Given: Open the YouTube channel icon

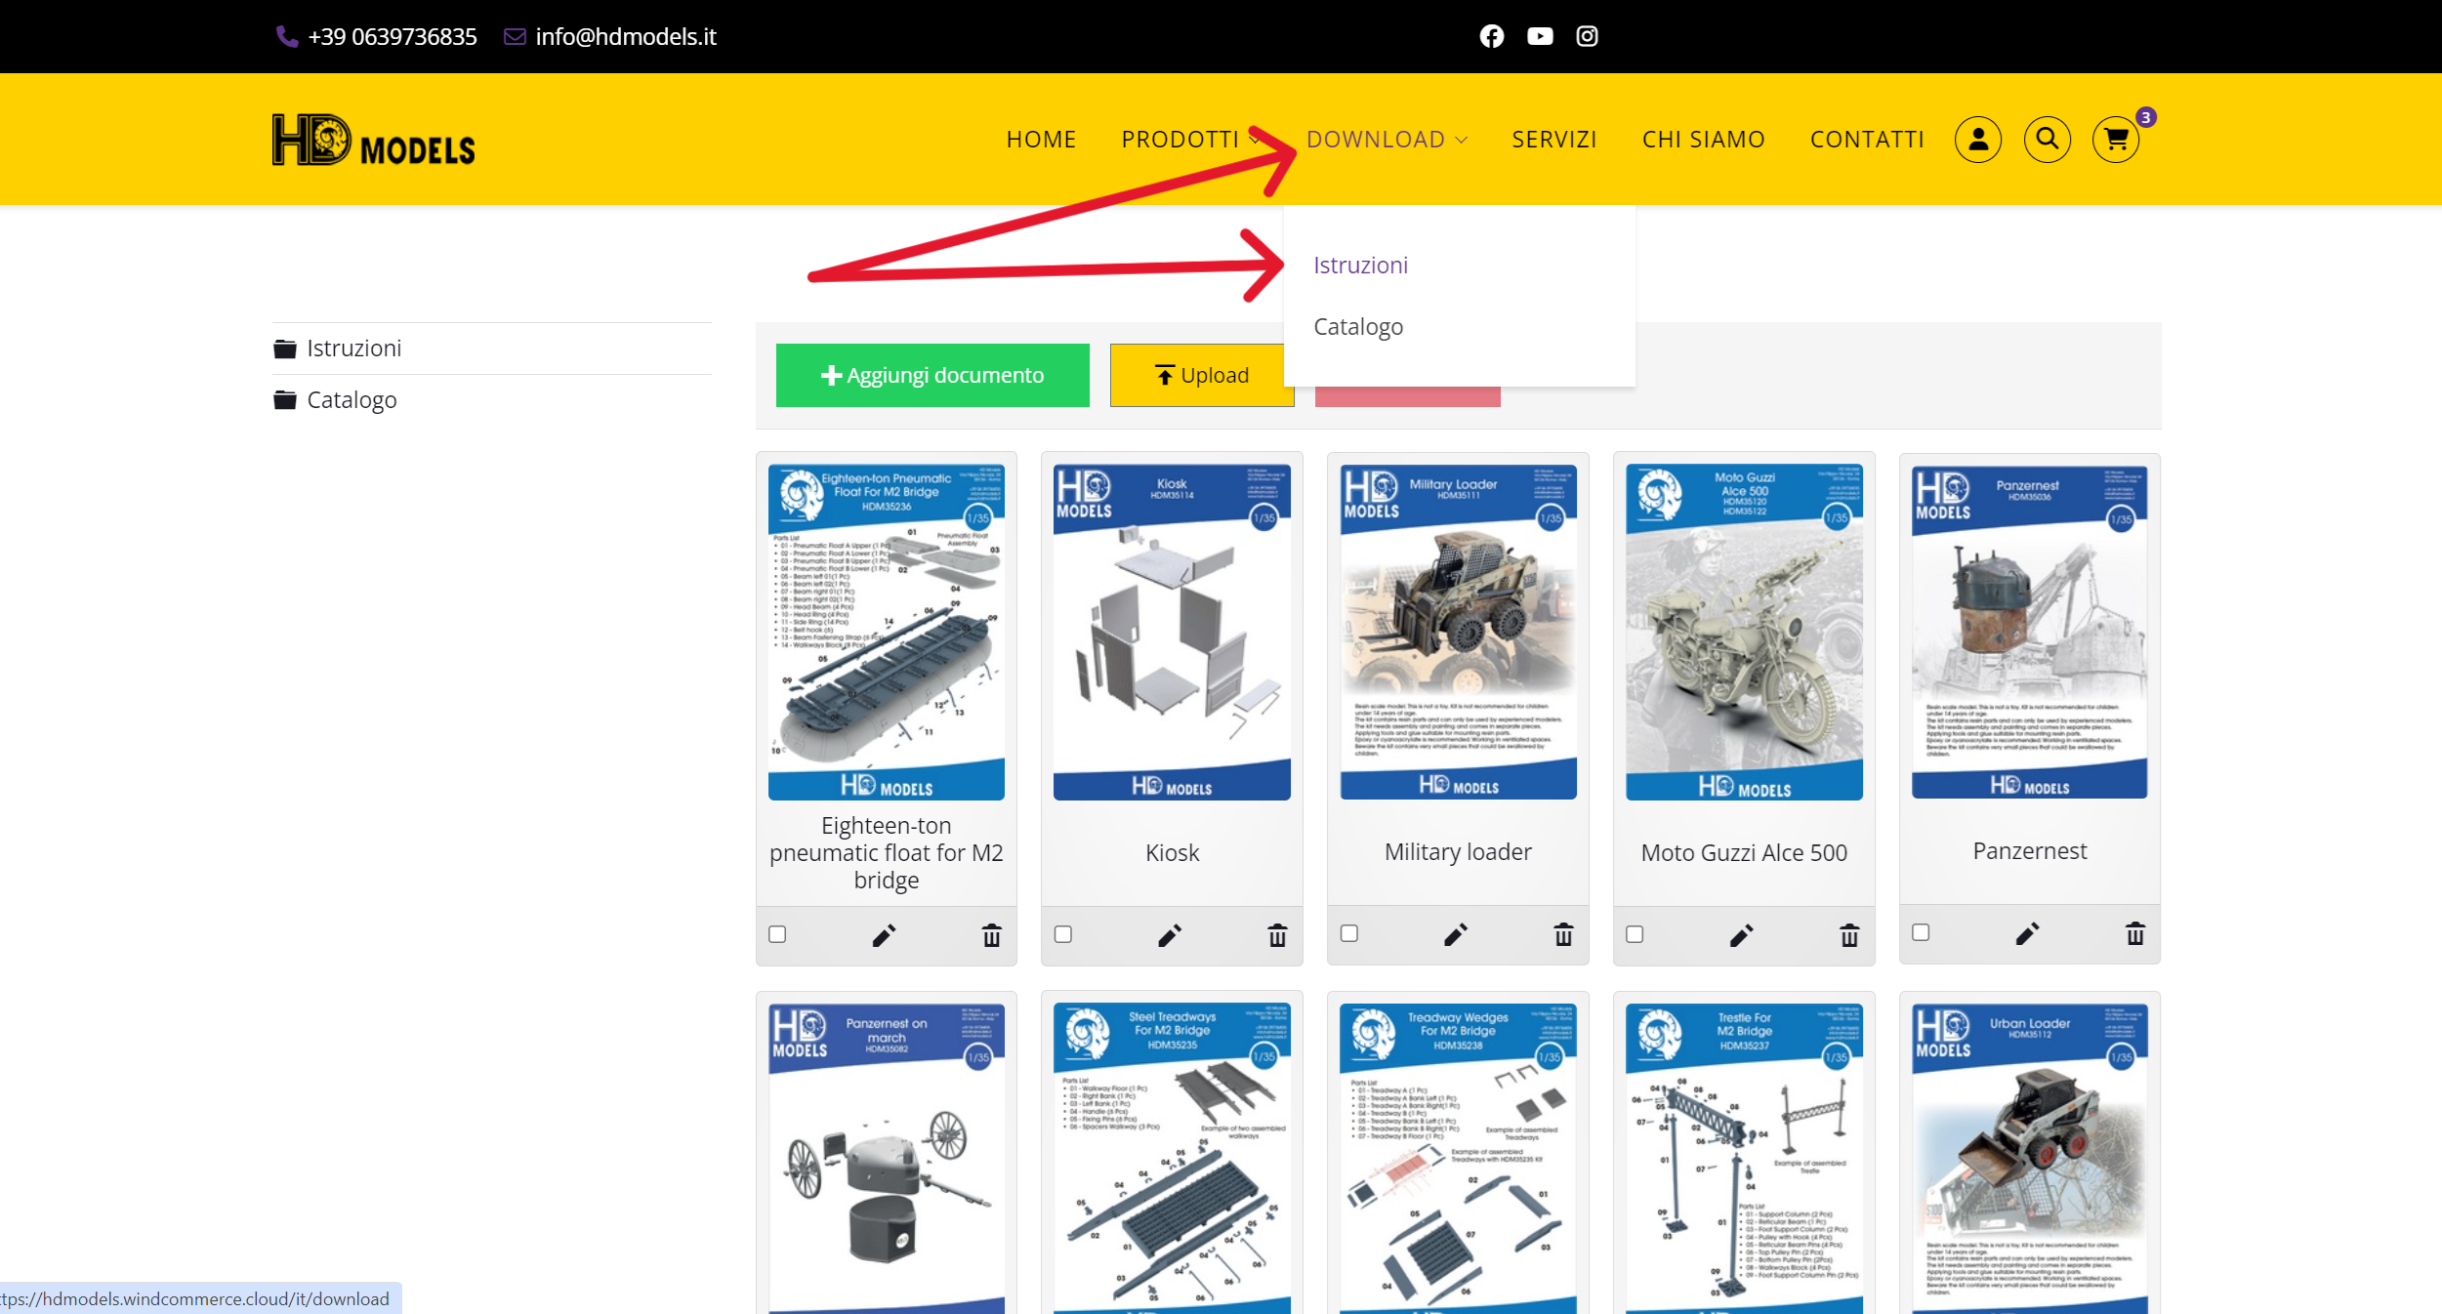Looking at the screenshot, I should 1540,36.
